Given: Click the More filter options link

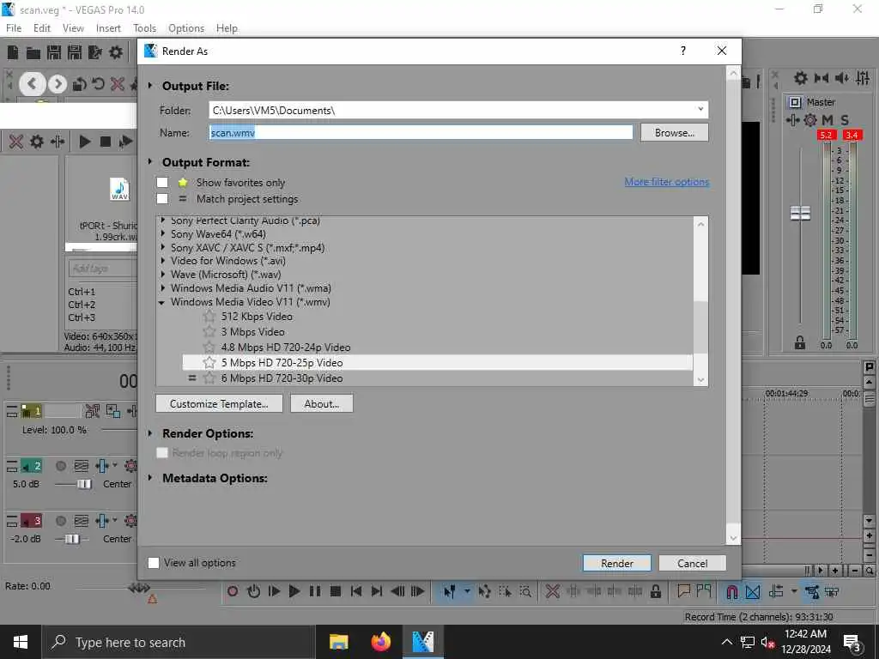Looking at the screenshot, I should (666, 182).
